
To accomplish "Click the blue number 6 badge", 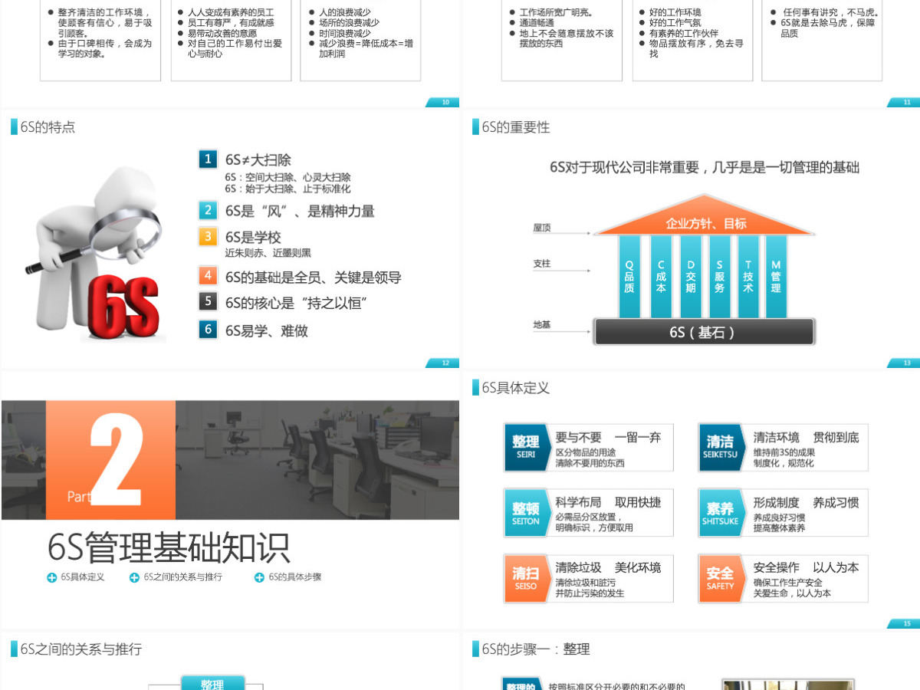I will (208, 330).
